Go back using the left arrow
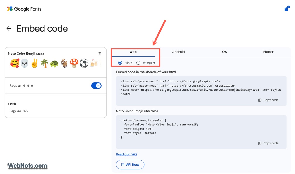295x174 pixels. coord(9,28)
